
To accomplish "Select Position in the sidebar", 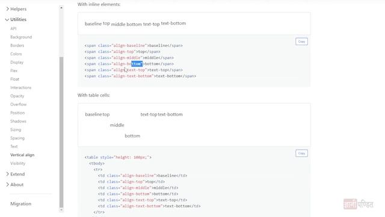I will click(17, 113).
